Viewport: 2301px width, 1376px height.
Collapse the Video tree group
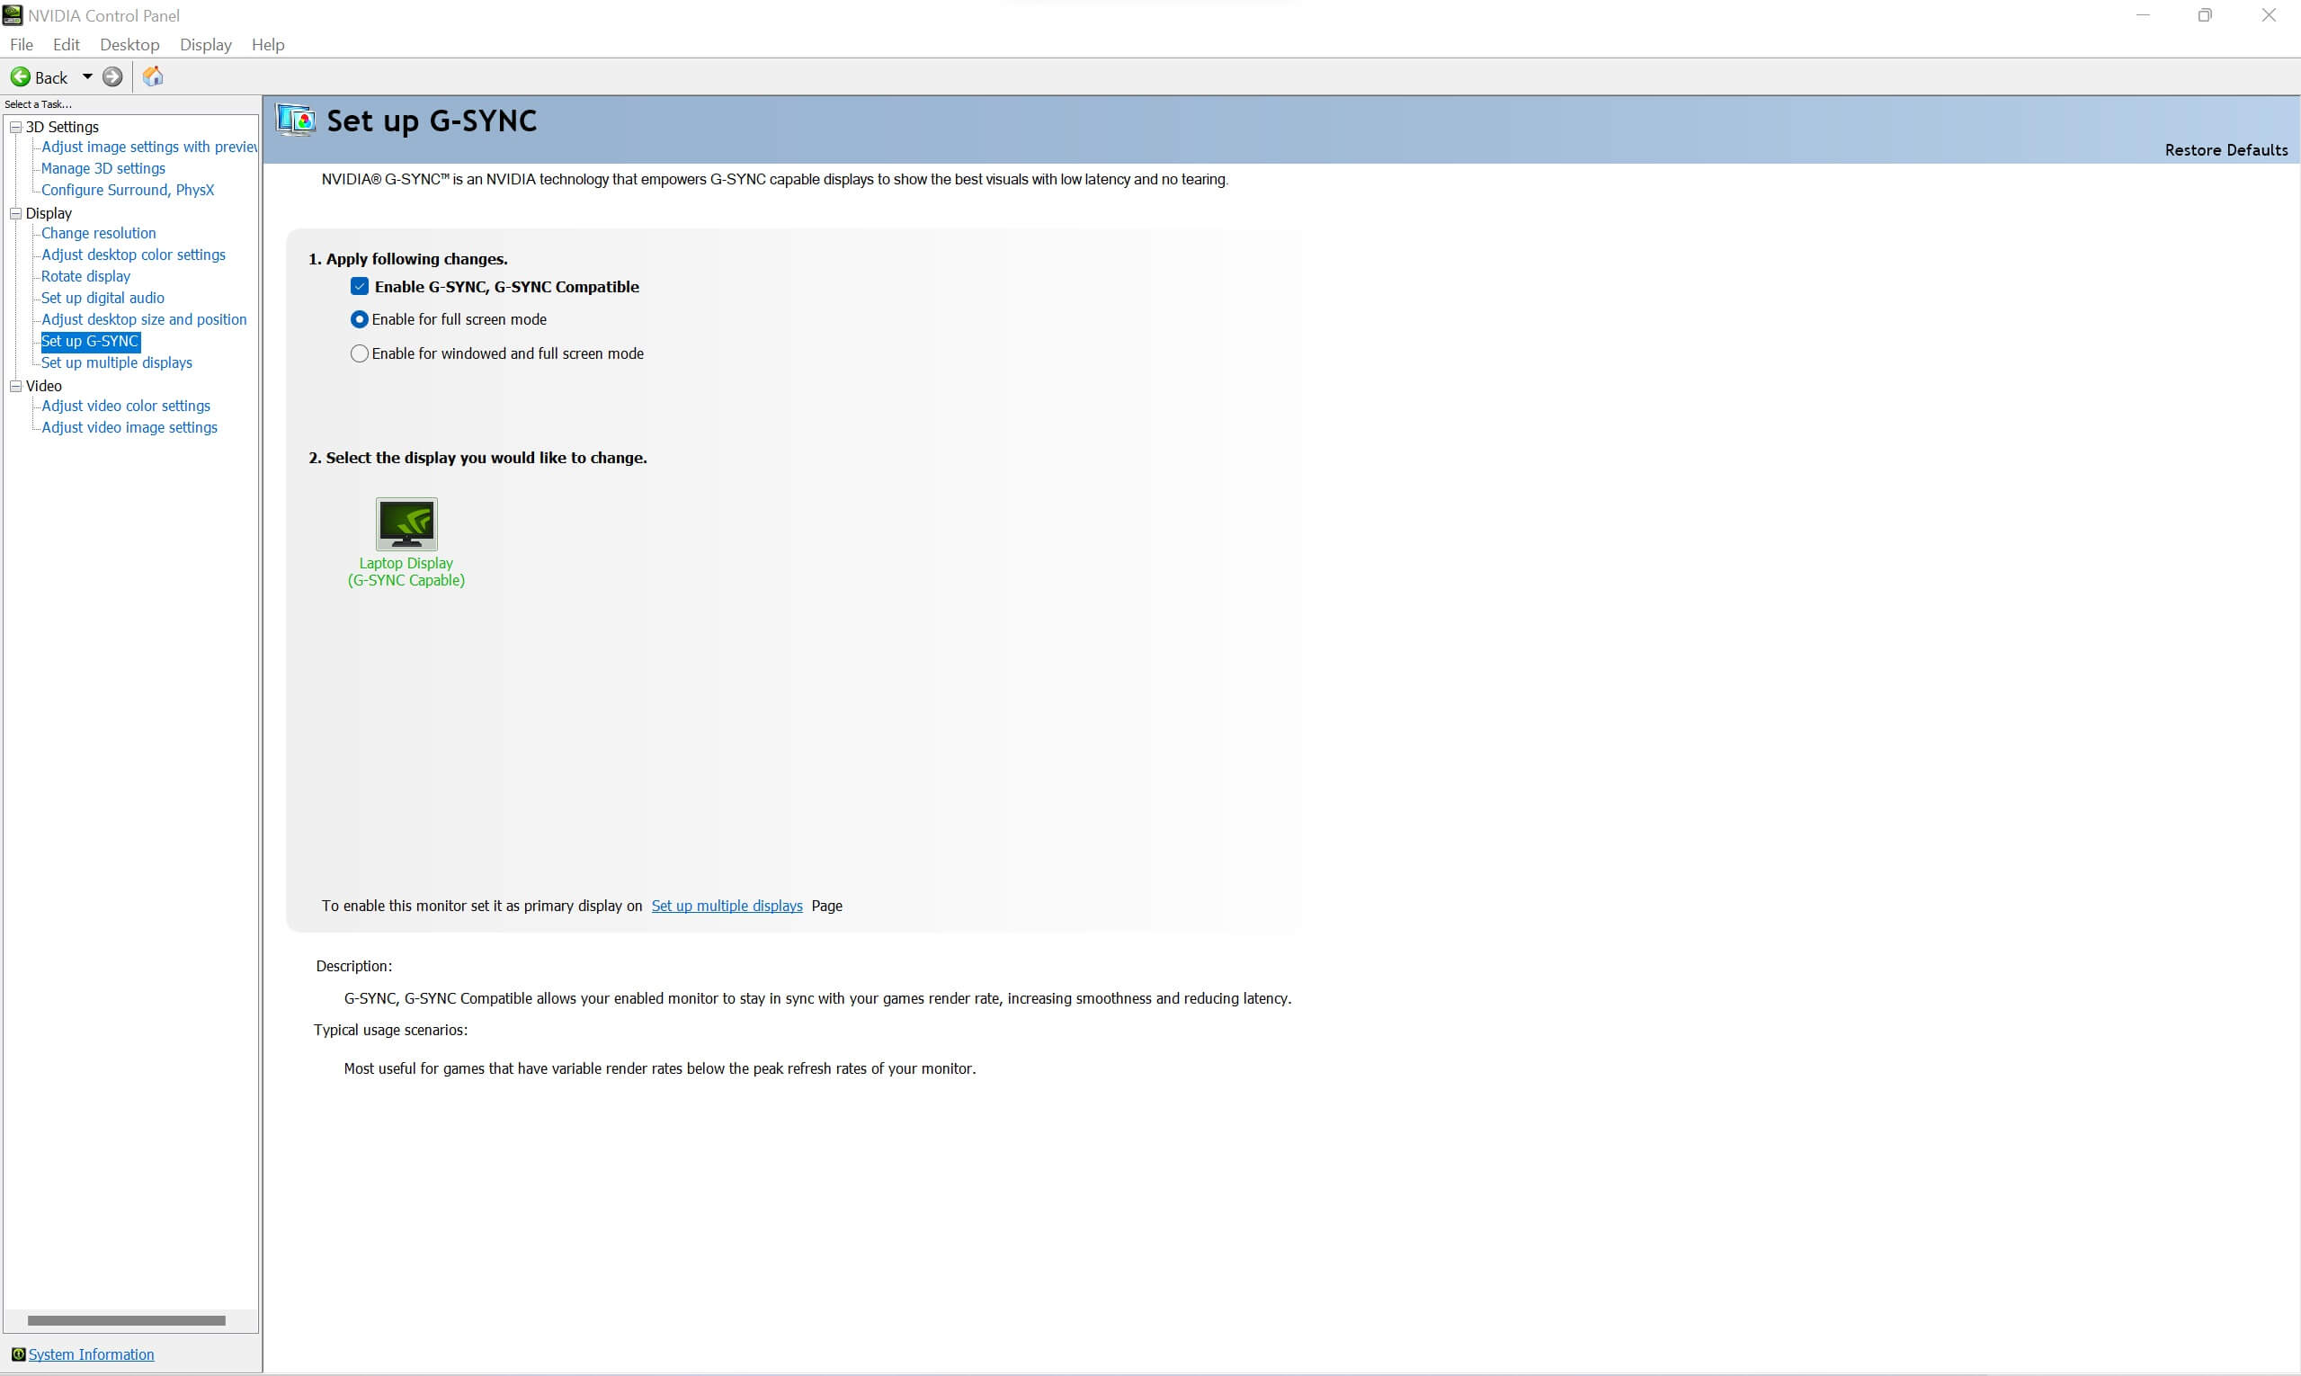click(x=16, y=386)
